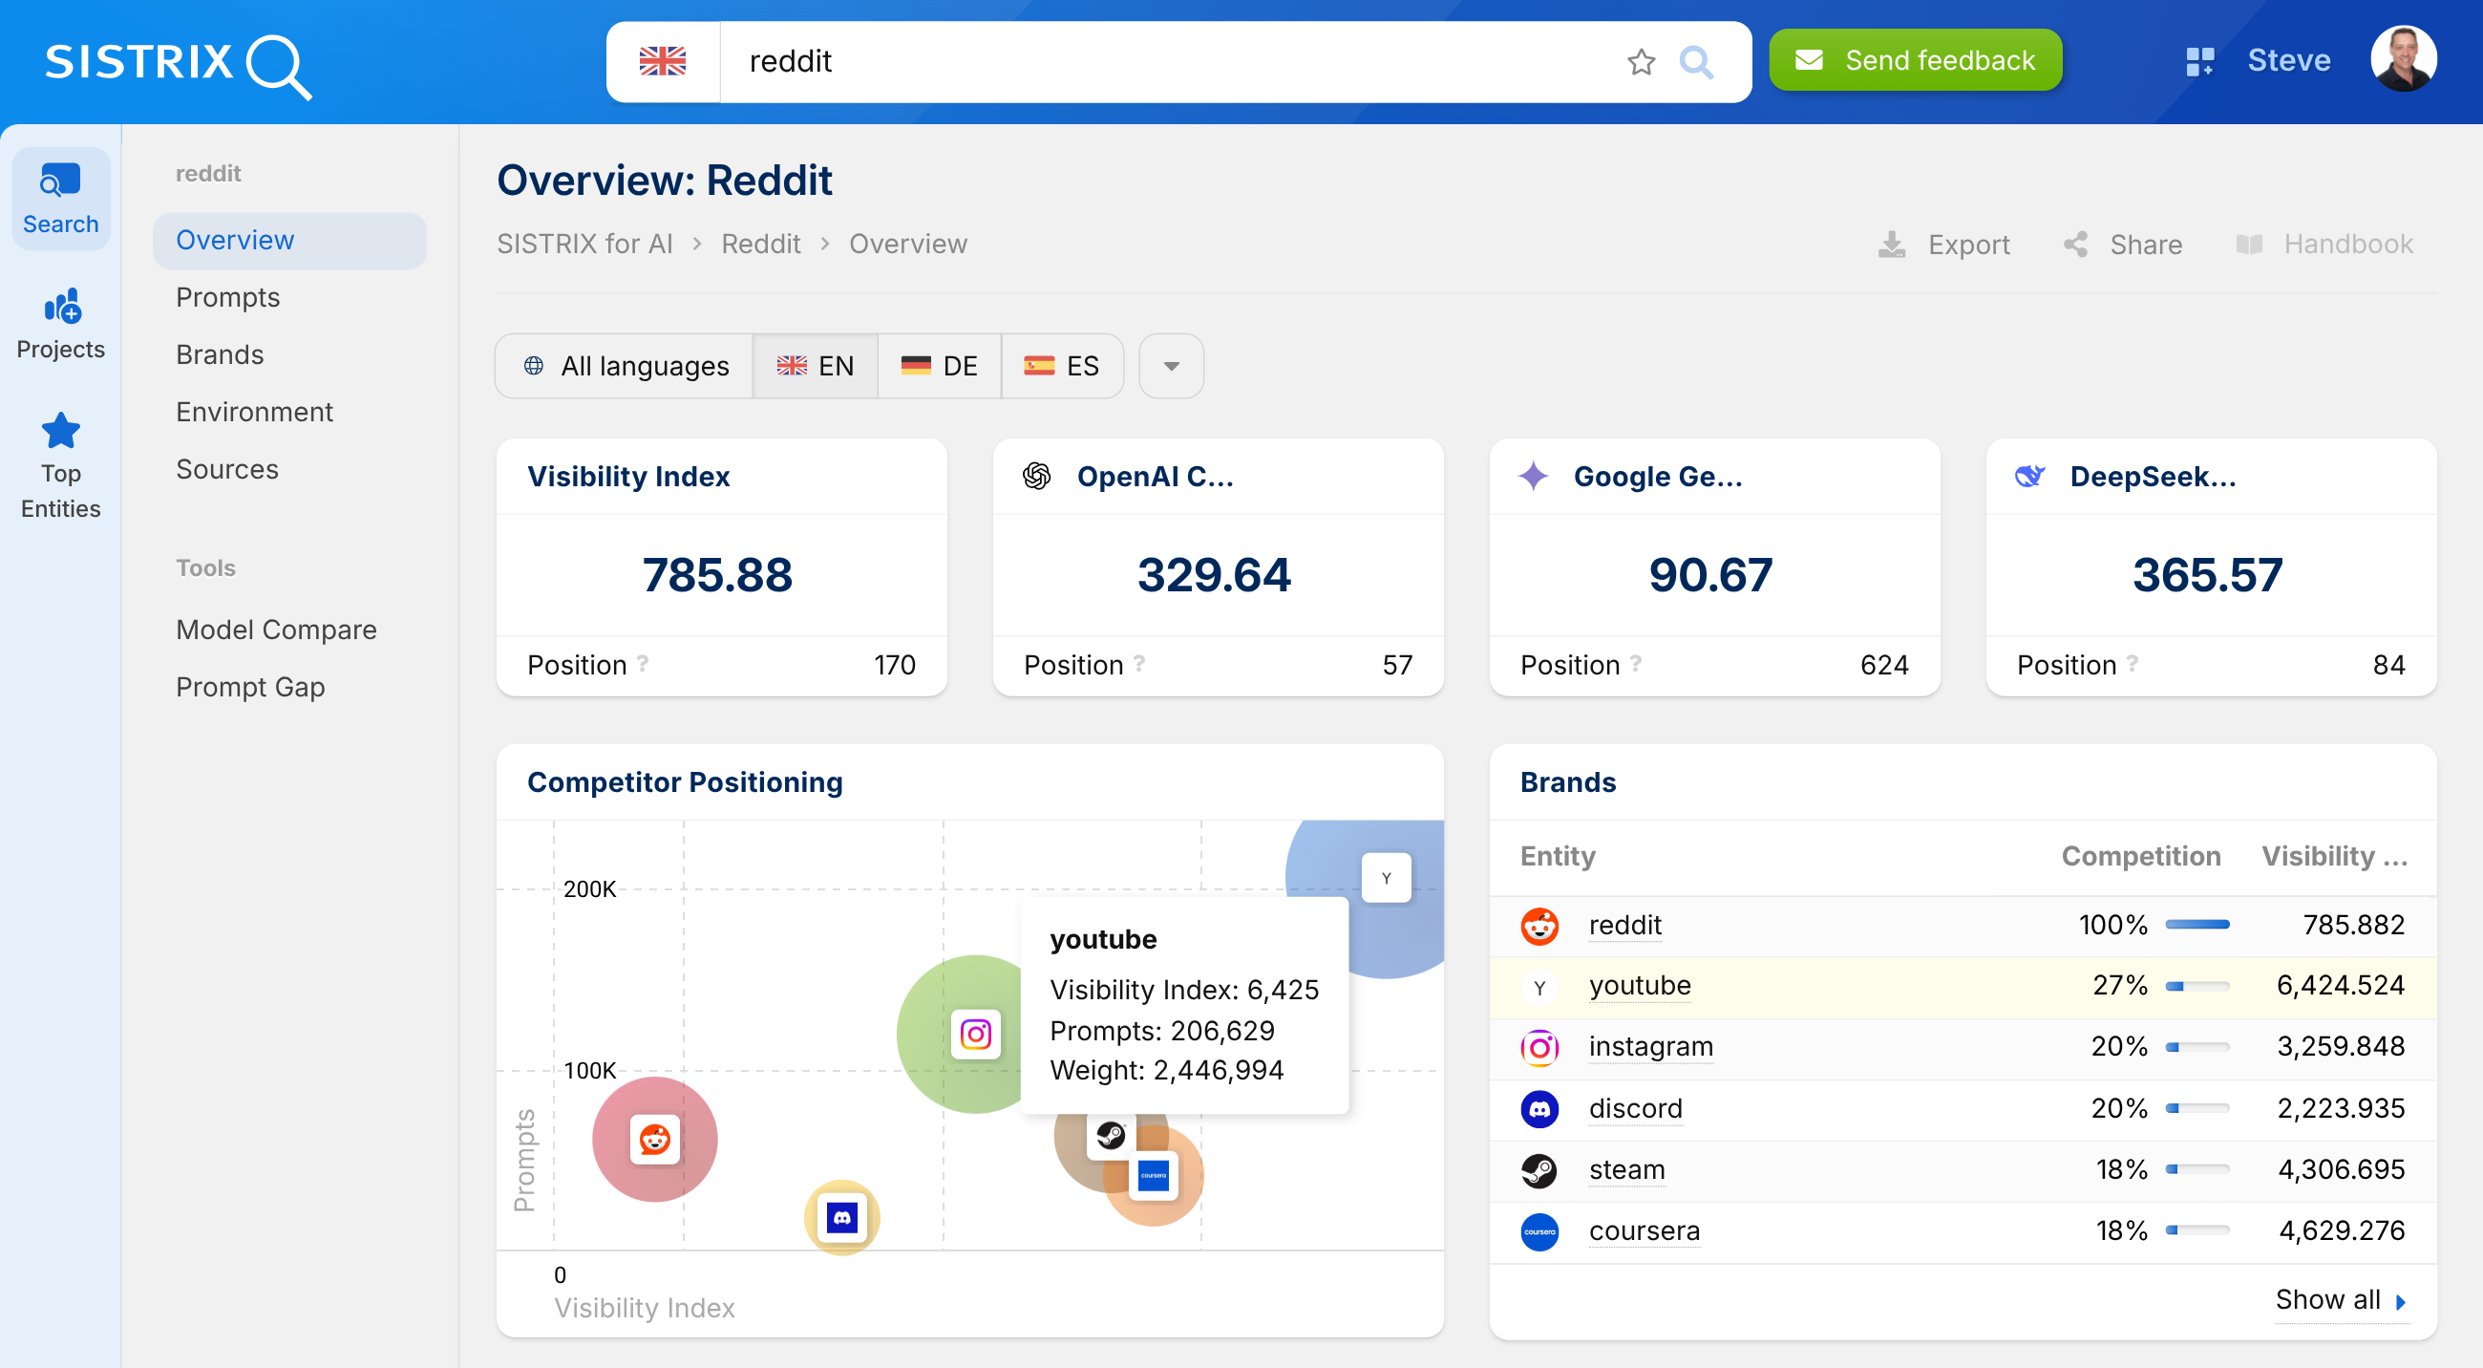Image resolution: width=2483 pixels, height=1368 pixels.
Task: Click instagram entity link in Brands table
Action: pos(1650,1048)
